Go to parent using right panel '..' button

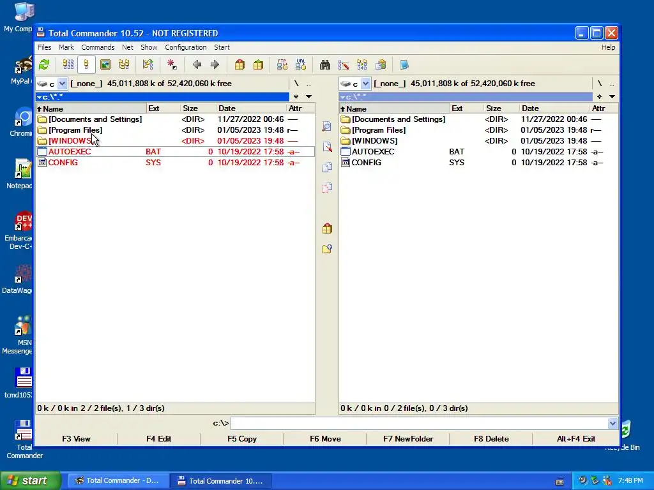[x=612, y=84]
